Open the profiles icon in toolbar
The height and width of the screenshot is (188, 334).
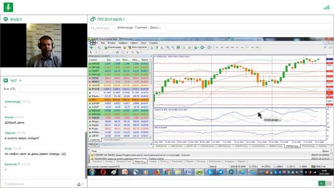pyautogui.click(x=99, y=48)
